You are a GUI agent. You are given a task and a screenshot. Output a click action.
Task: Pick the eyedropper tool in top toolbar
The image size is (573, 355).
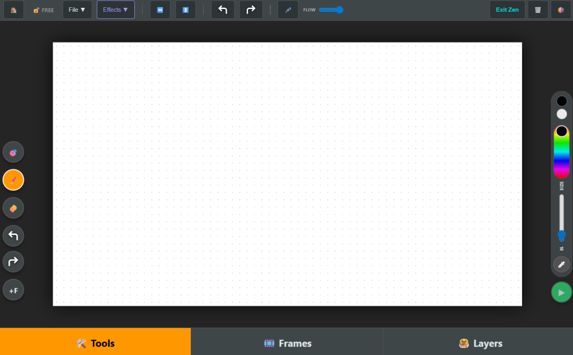click(x=288, y=10)
